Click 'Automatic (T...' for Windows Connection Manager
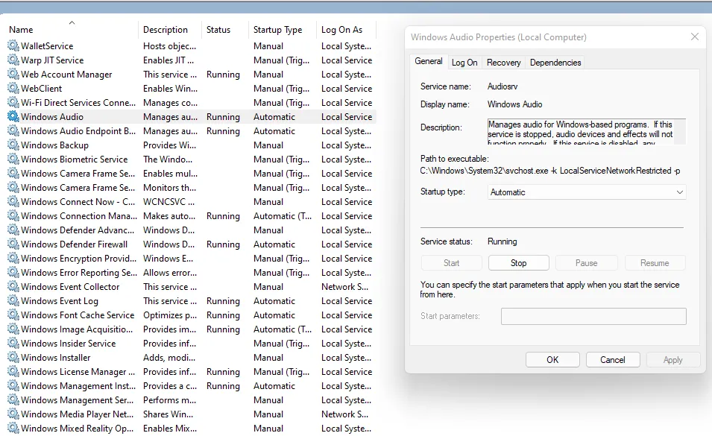 pyautogui.click(x=283, y=216)
